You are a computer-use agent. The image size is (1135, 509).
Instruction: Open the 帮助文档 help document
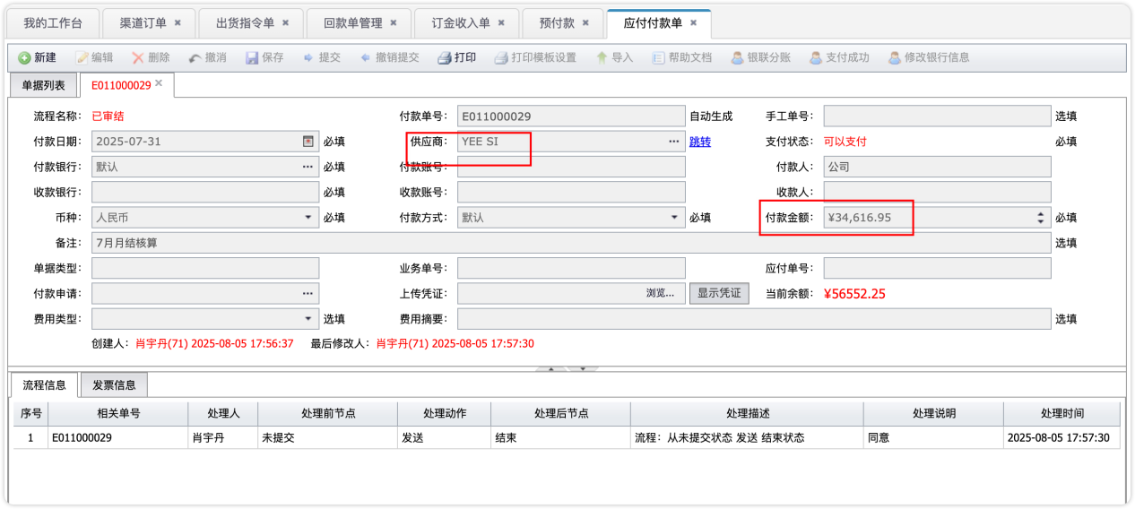coord(681,57)
